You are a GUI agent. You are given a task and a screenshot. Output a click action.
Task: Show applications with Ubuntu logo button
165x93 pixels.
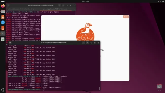tap(3, 90)
